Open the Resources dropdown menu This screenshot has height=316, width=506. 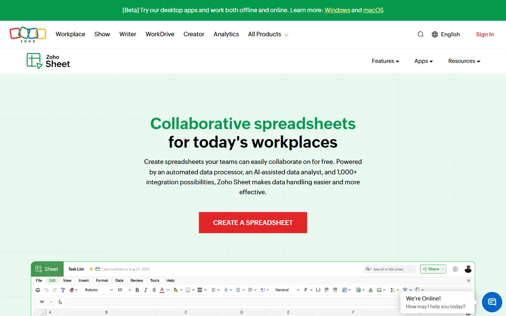click(464, 61)
